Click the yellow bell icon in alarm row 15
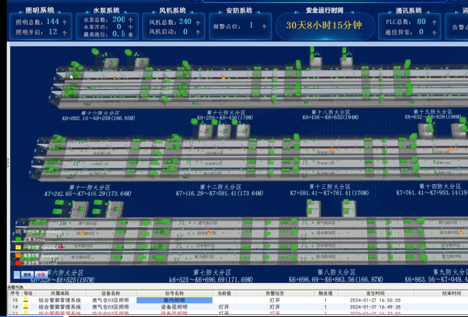468x317 pixels. [x=26, y=300]
